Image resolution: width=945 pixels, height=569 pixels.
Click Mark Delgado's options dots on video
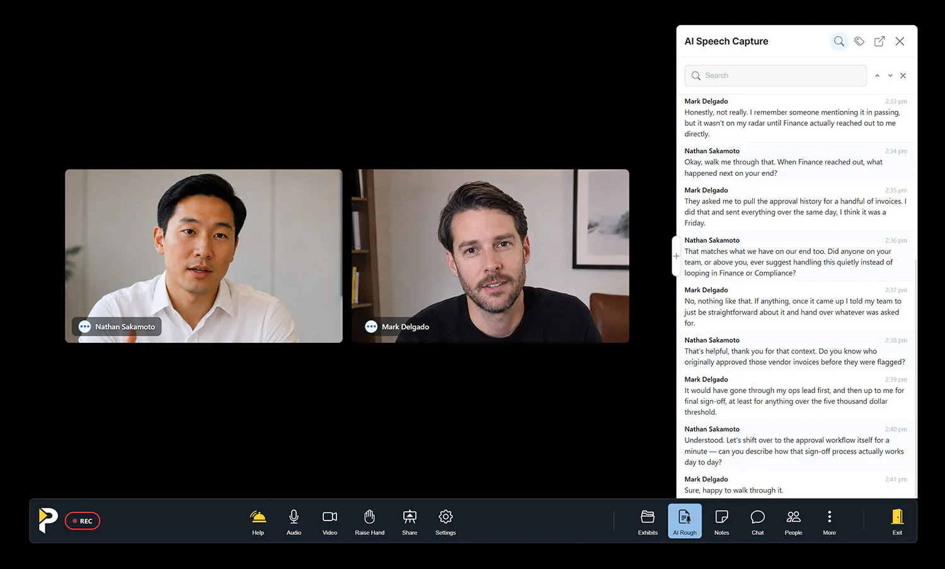(371, 326)
